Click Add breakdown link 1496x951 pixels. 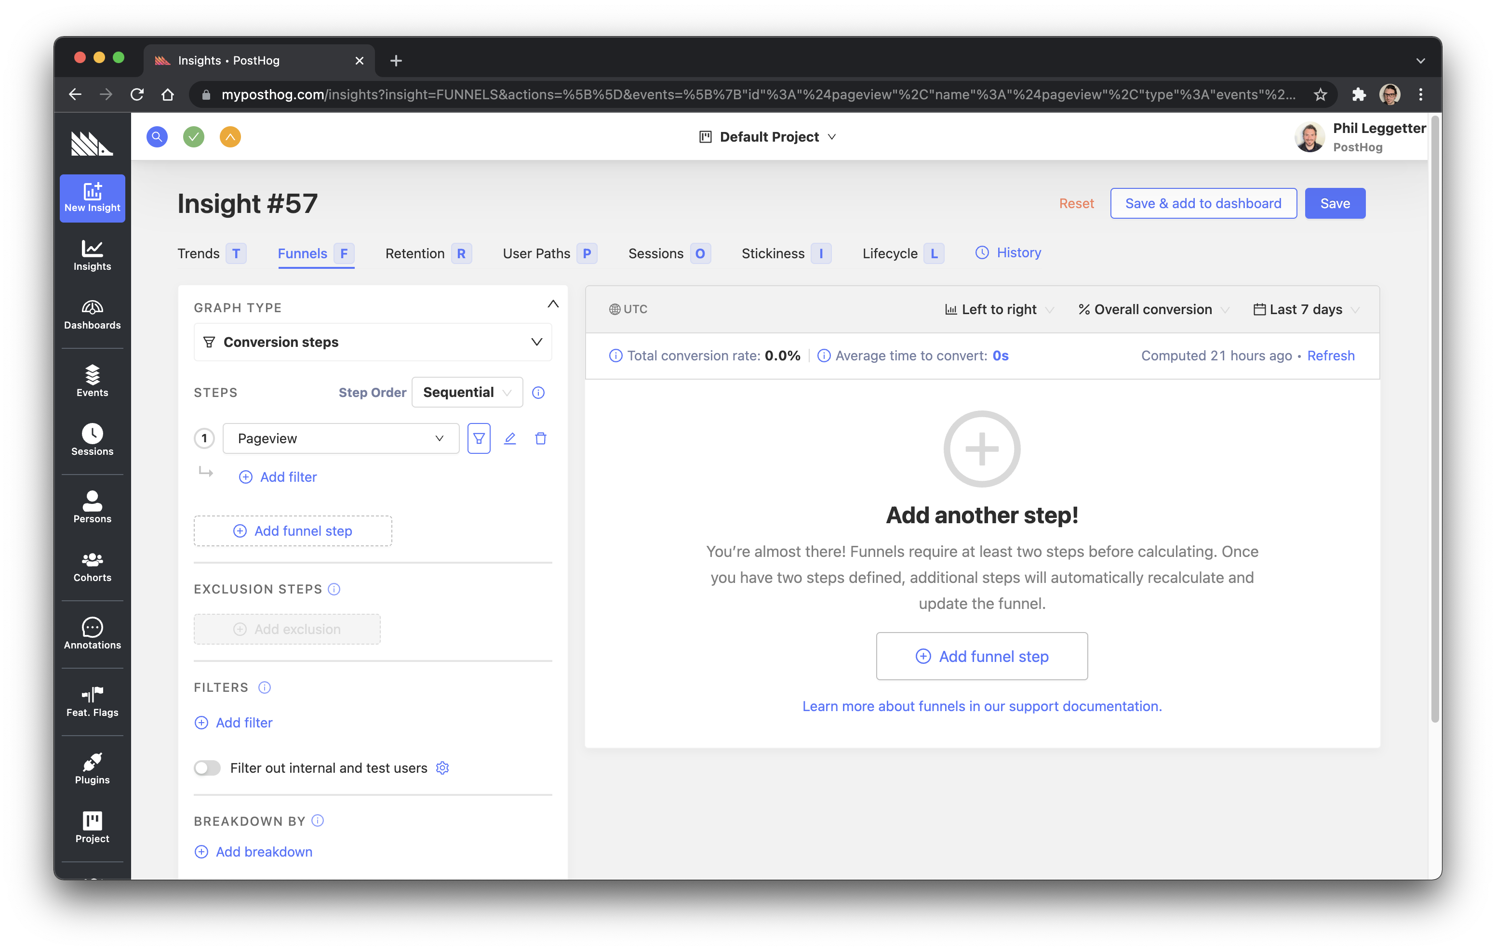point(254,852)
